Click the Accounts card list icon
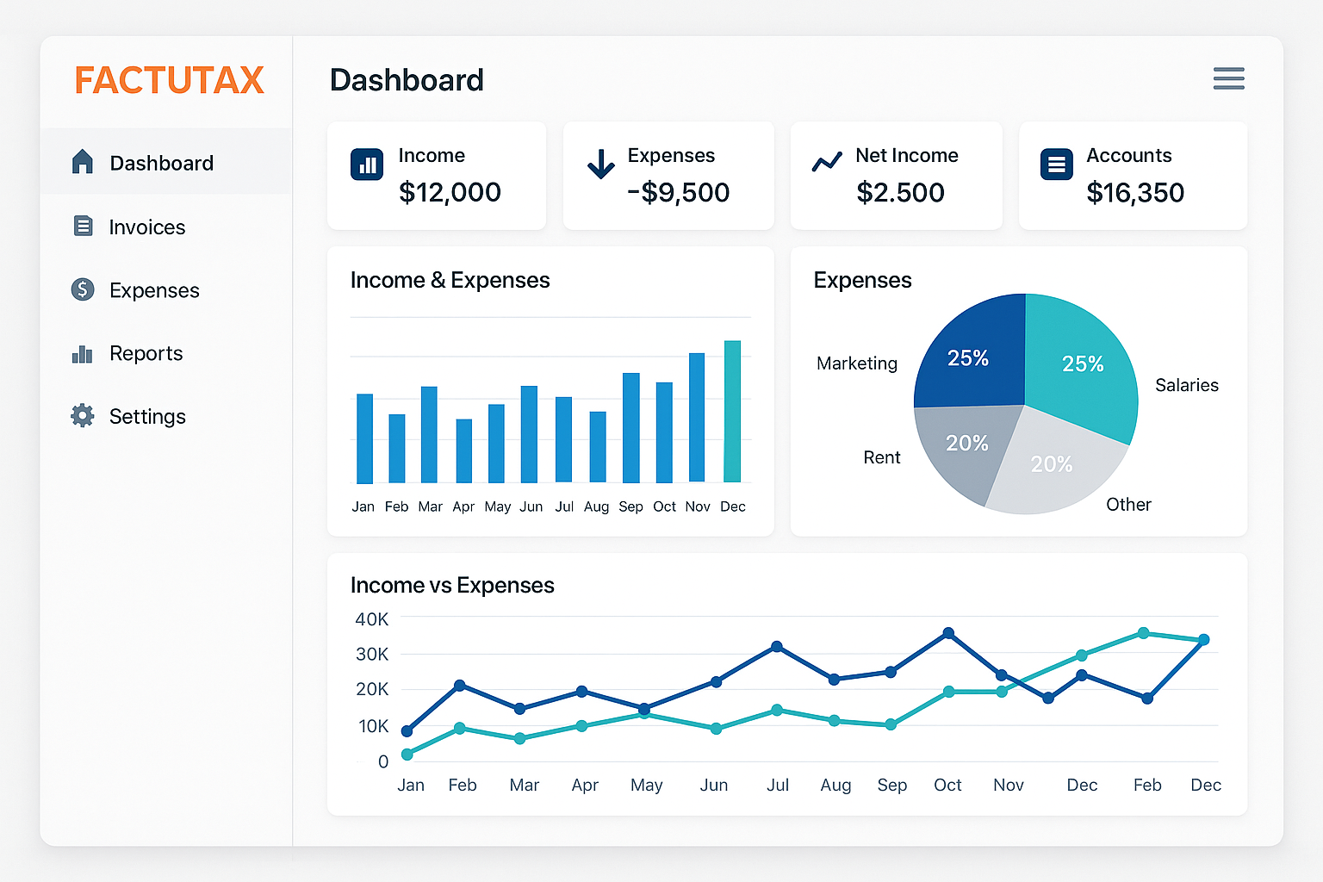The width and height of the screenshot is (1323, 882). pyautogui.click(x=1056, y=164)
